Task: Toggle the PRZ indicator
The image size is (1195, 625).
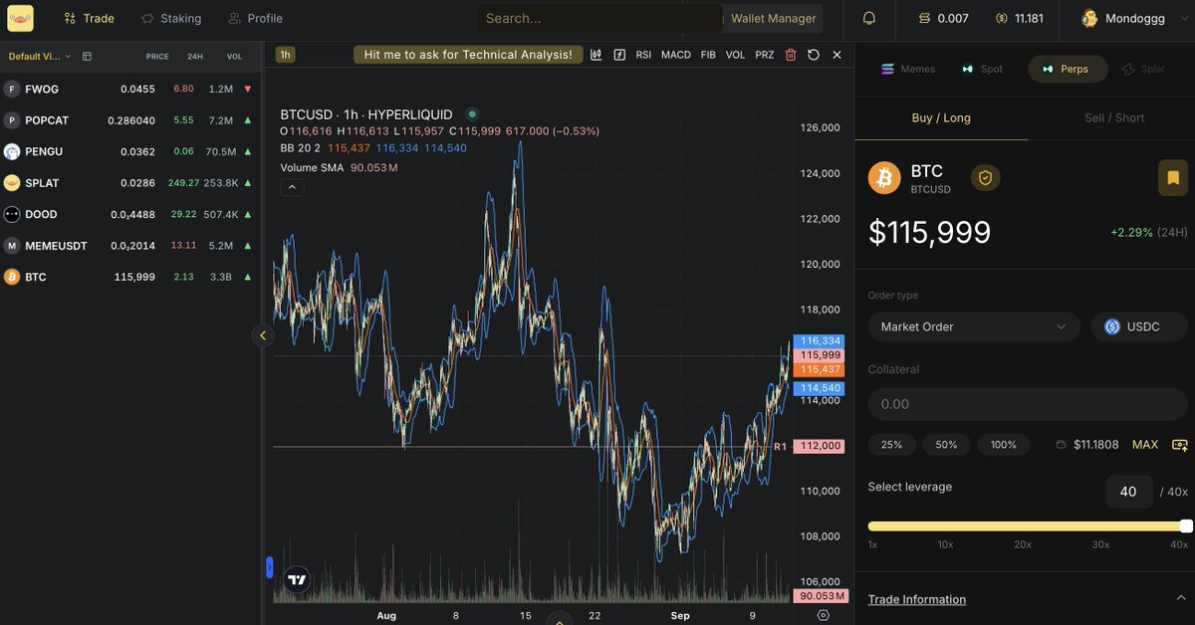Action: pyautogui.click(x=764, y=55)
